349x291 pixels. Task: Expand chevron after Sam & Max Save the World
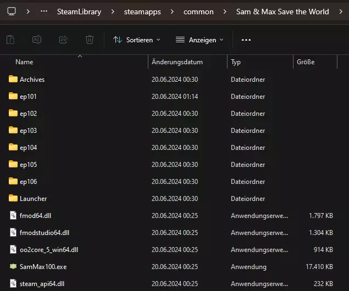click(341, 12)
